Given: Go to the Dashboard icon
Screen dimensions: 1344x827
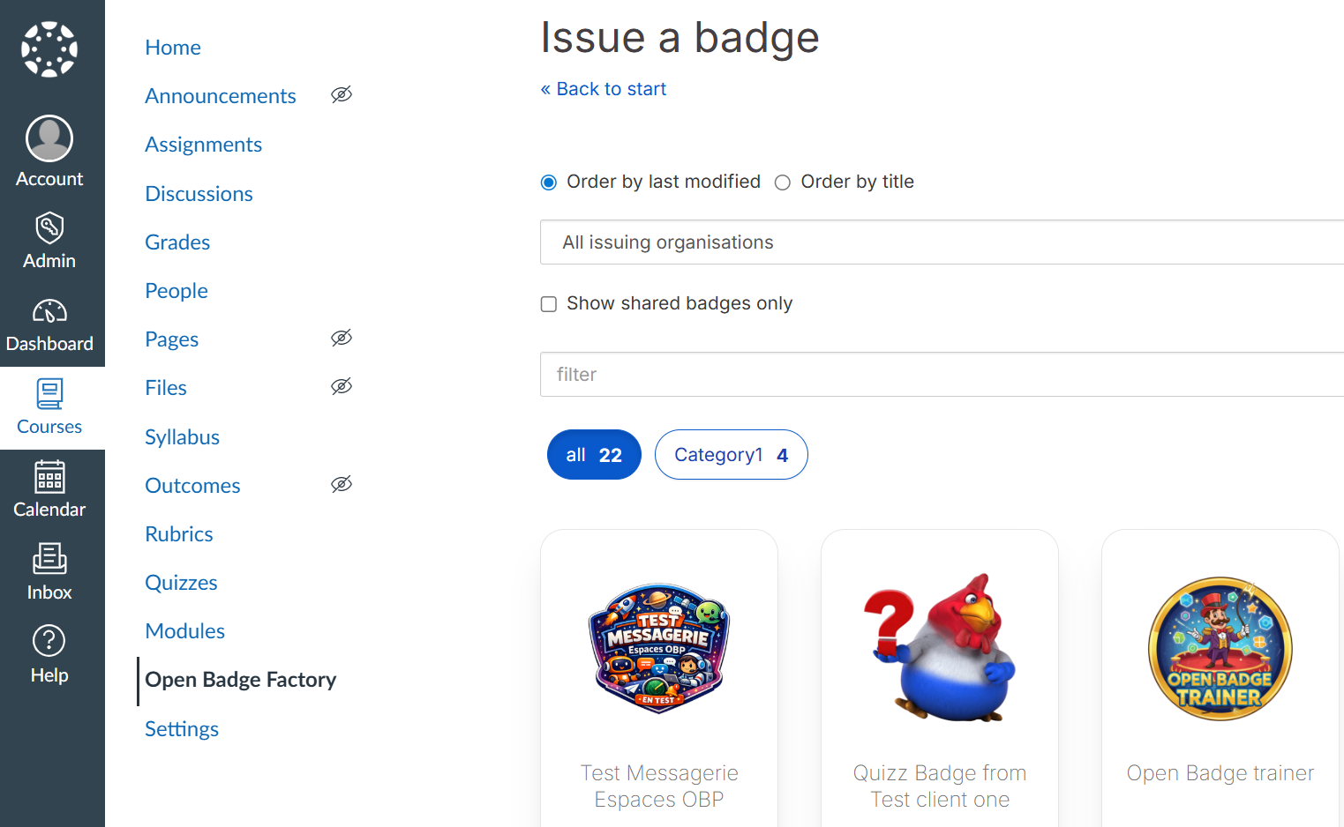Looking at the screenshot, I should coord(49,311).
